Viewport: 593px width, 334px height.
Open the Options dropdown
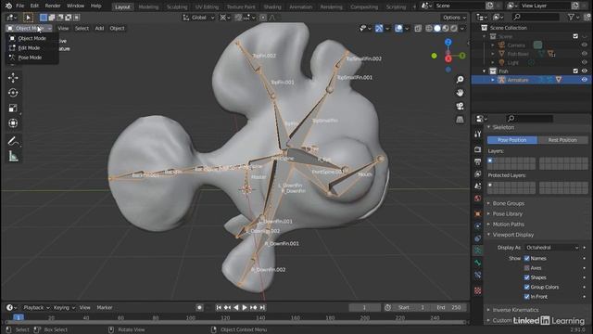click(454, 18)
